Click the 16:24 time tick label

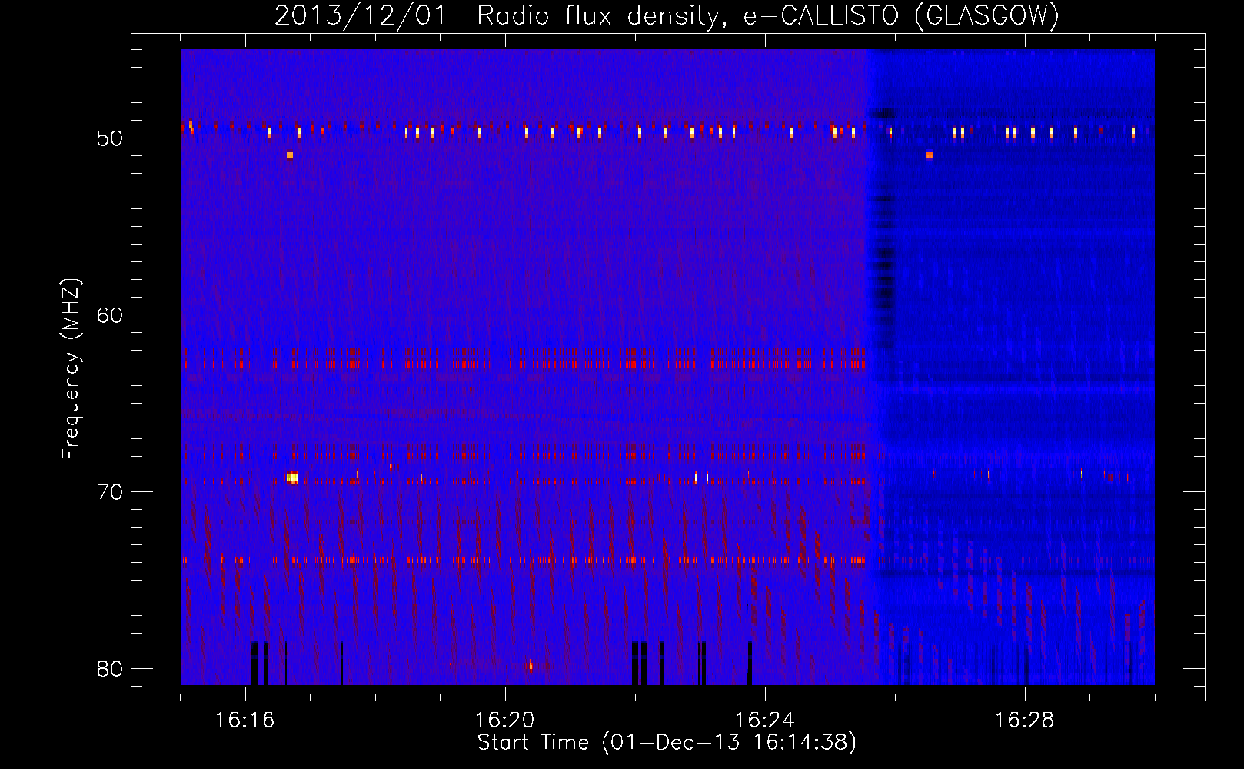(764, 721)
